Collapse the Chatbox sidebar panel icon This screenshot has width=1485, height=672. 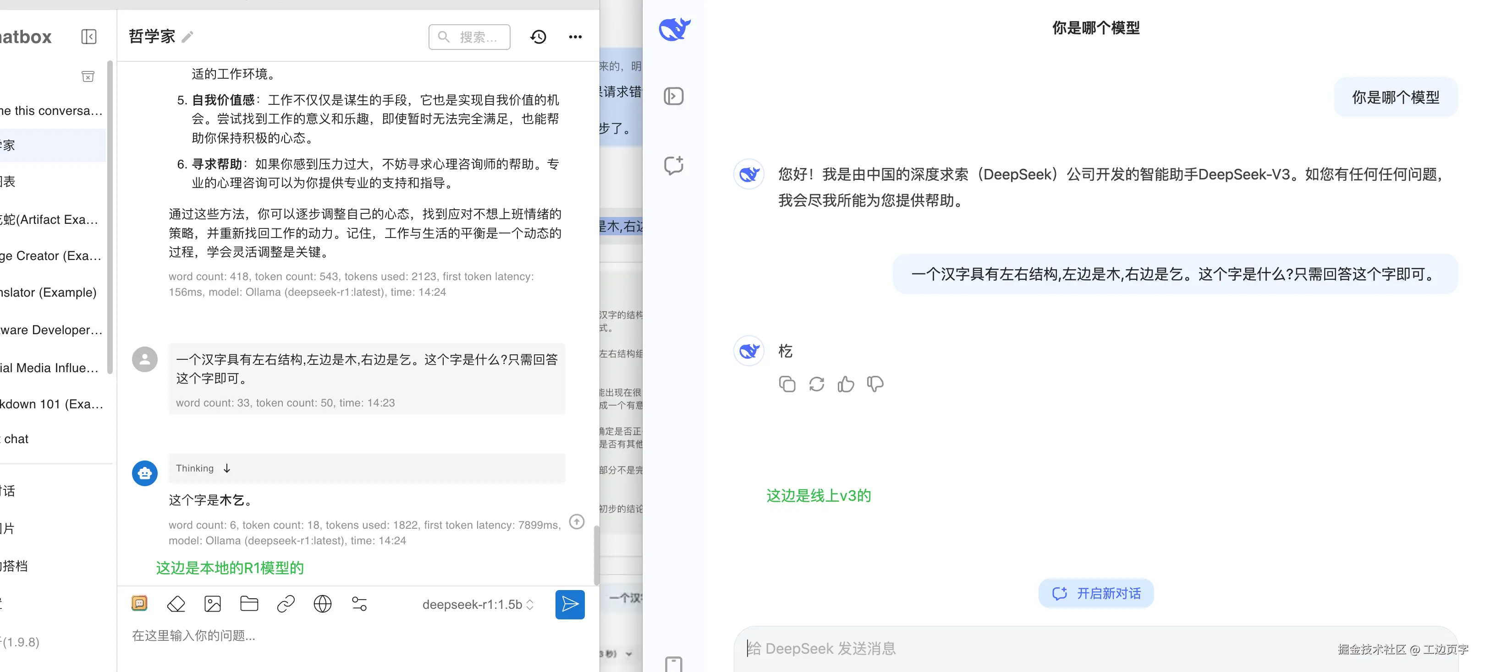pyautogui.click(x=89, y=37)
